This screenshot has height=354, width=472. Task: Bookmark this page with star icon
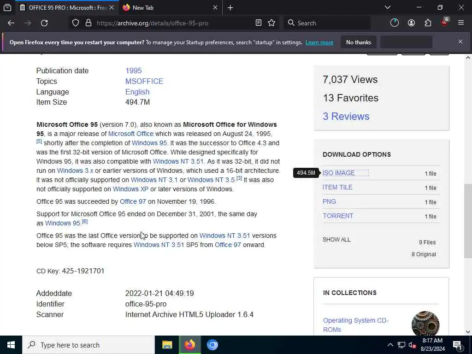pos(271,23)
